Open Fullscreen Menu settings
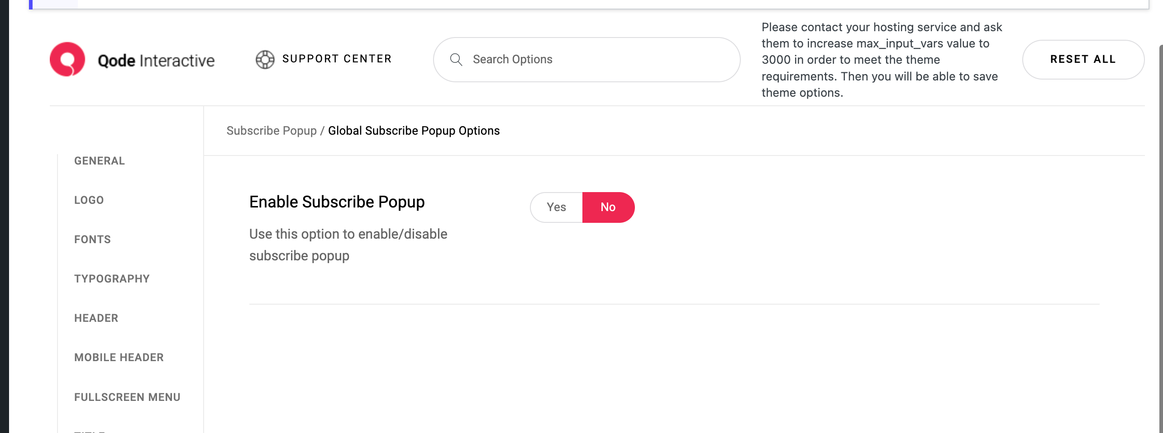Viewport: 1163px width, 433px height. coord(127,397)
